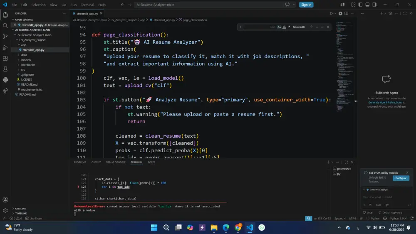Viewport: 416px width, 234px height.
Task: Expand Find widget replace toggle arrow
Action: point(240,27)
